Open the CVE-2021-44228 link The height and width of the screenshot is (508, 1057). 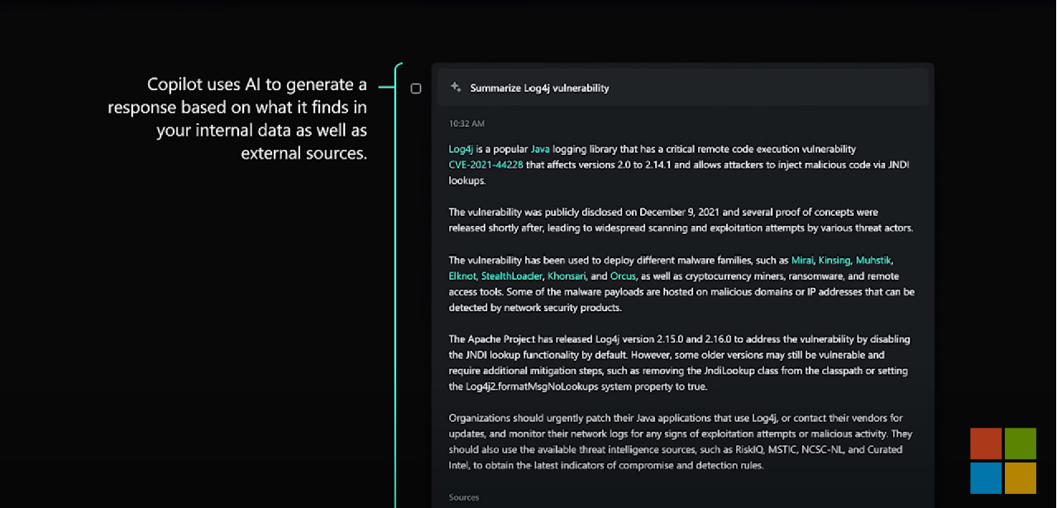486,165
